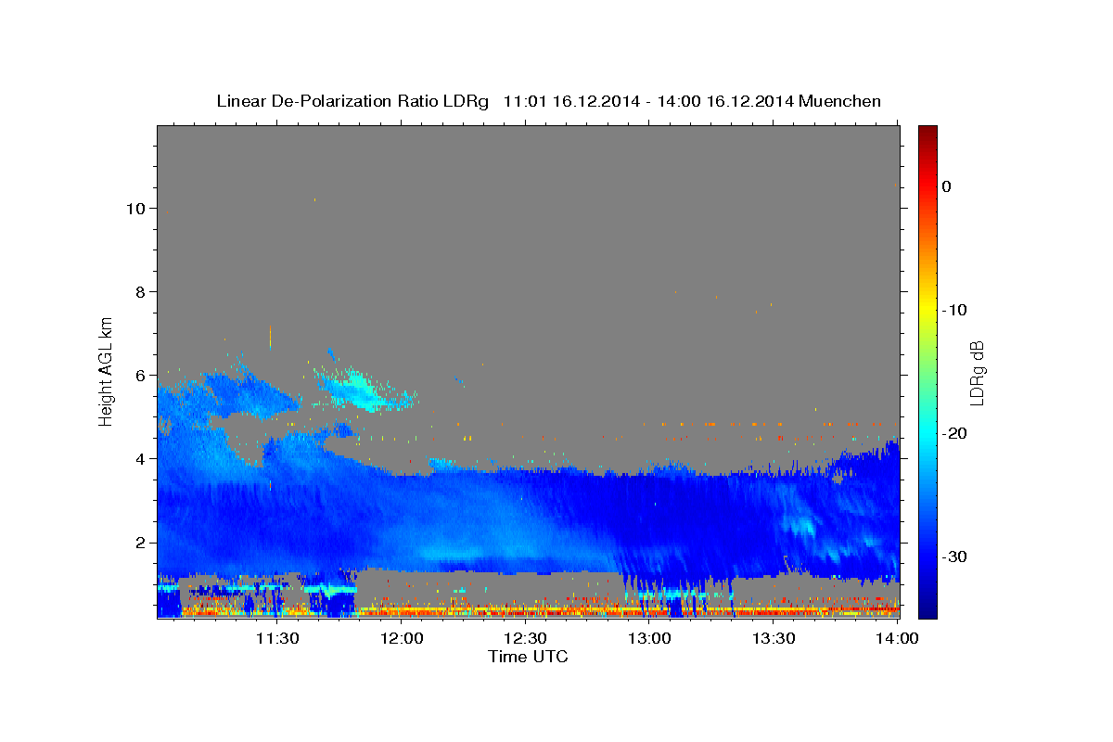Click the colorbar value '-10'
1113x742 pixels.
pyautogui.click(x=954, y=310)
